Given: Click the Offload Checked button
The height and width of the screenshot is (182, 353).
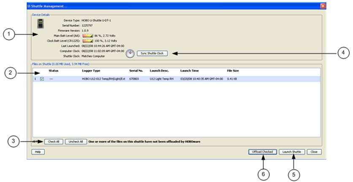Looking at the screenshot, I should coord(262,152).
